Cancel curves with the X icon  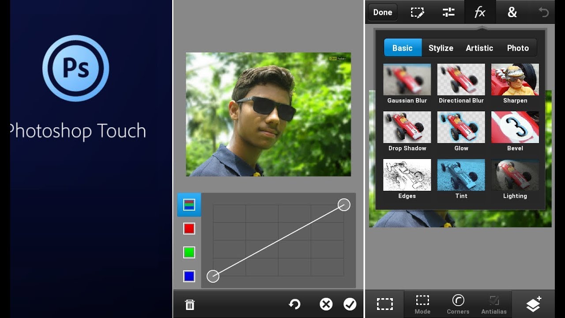[x=326, y=304]
